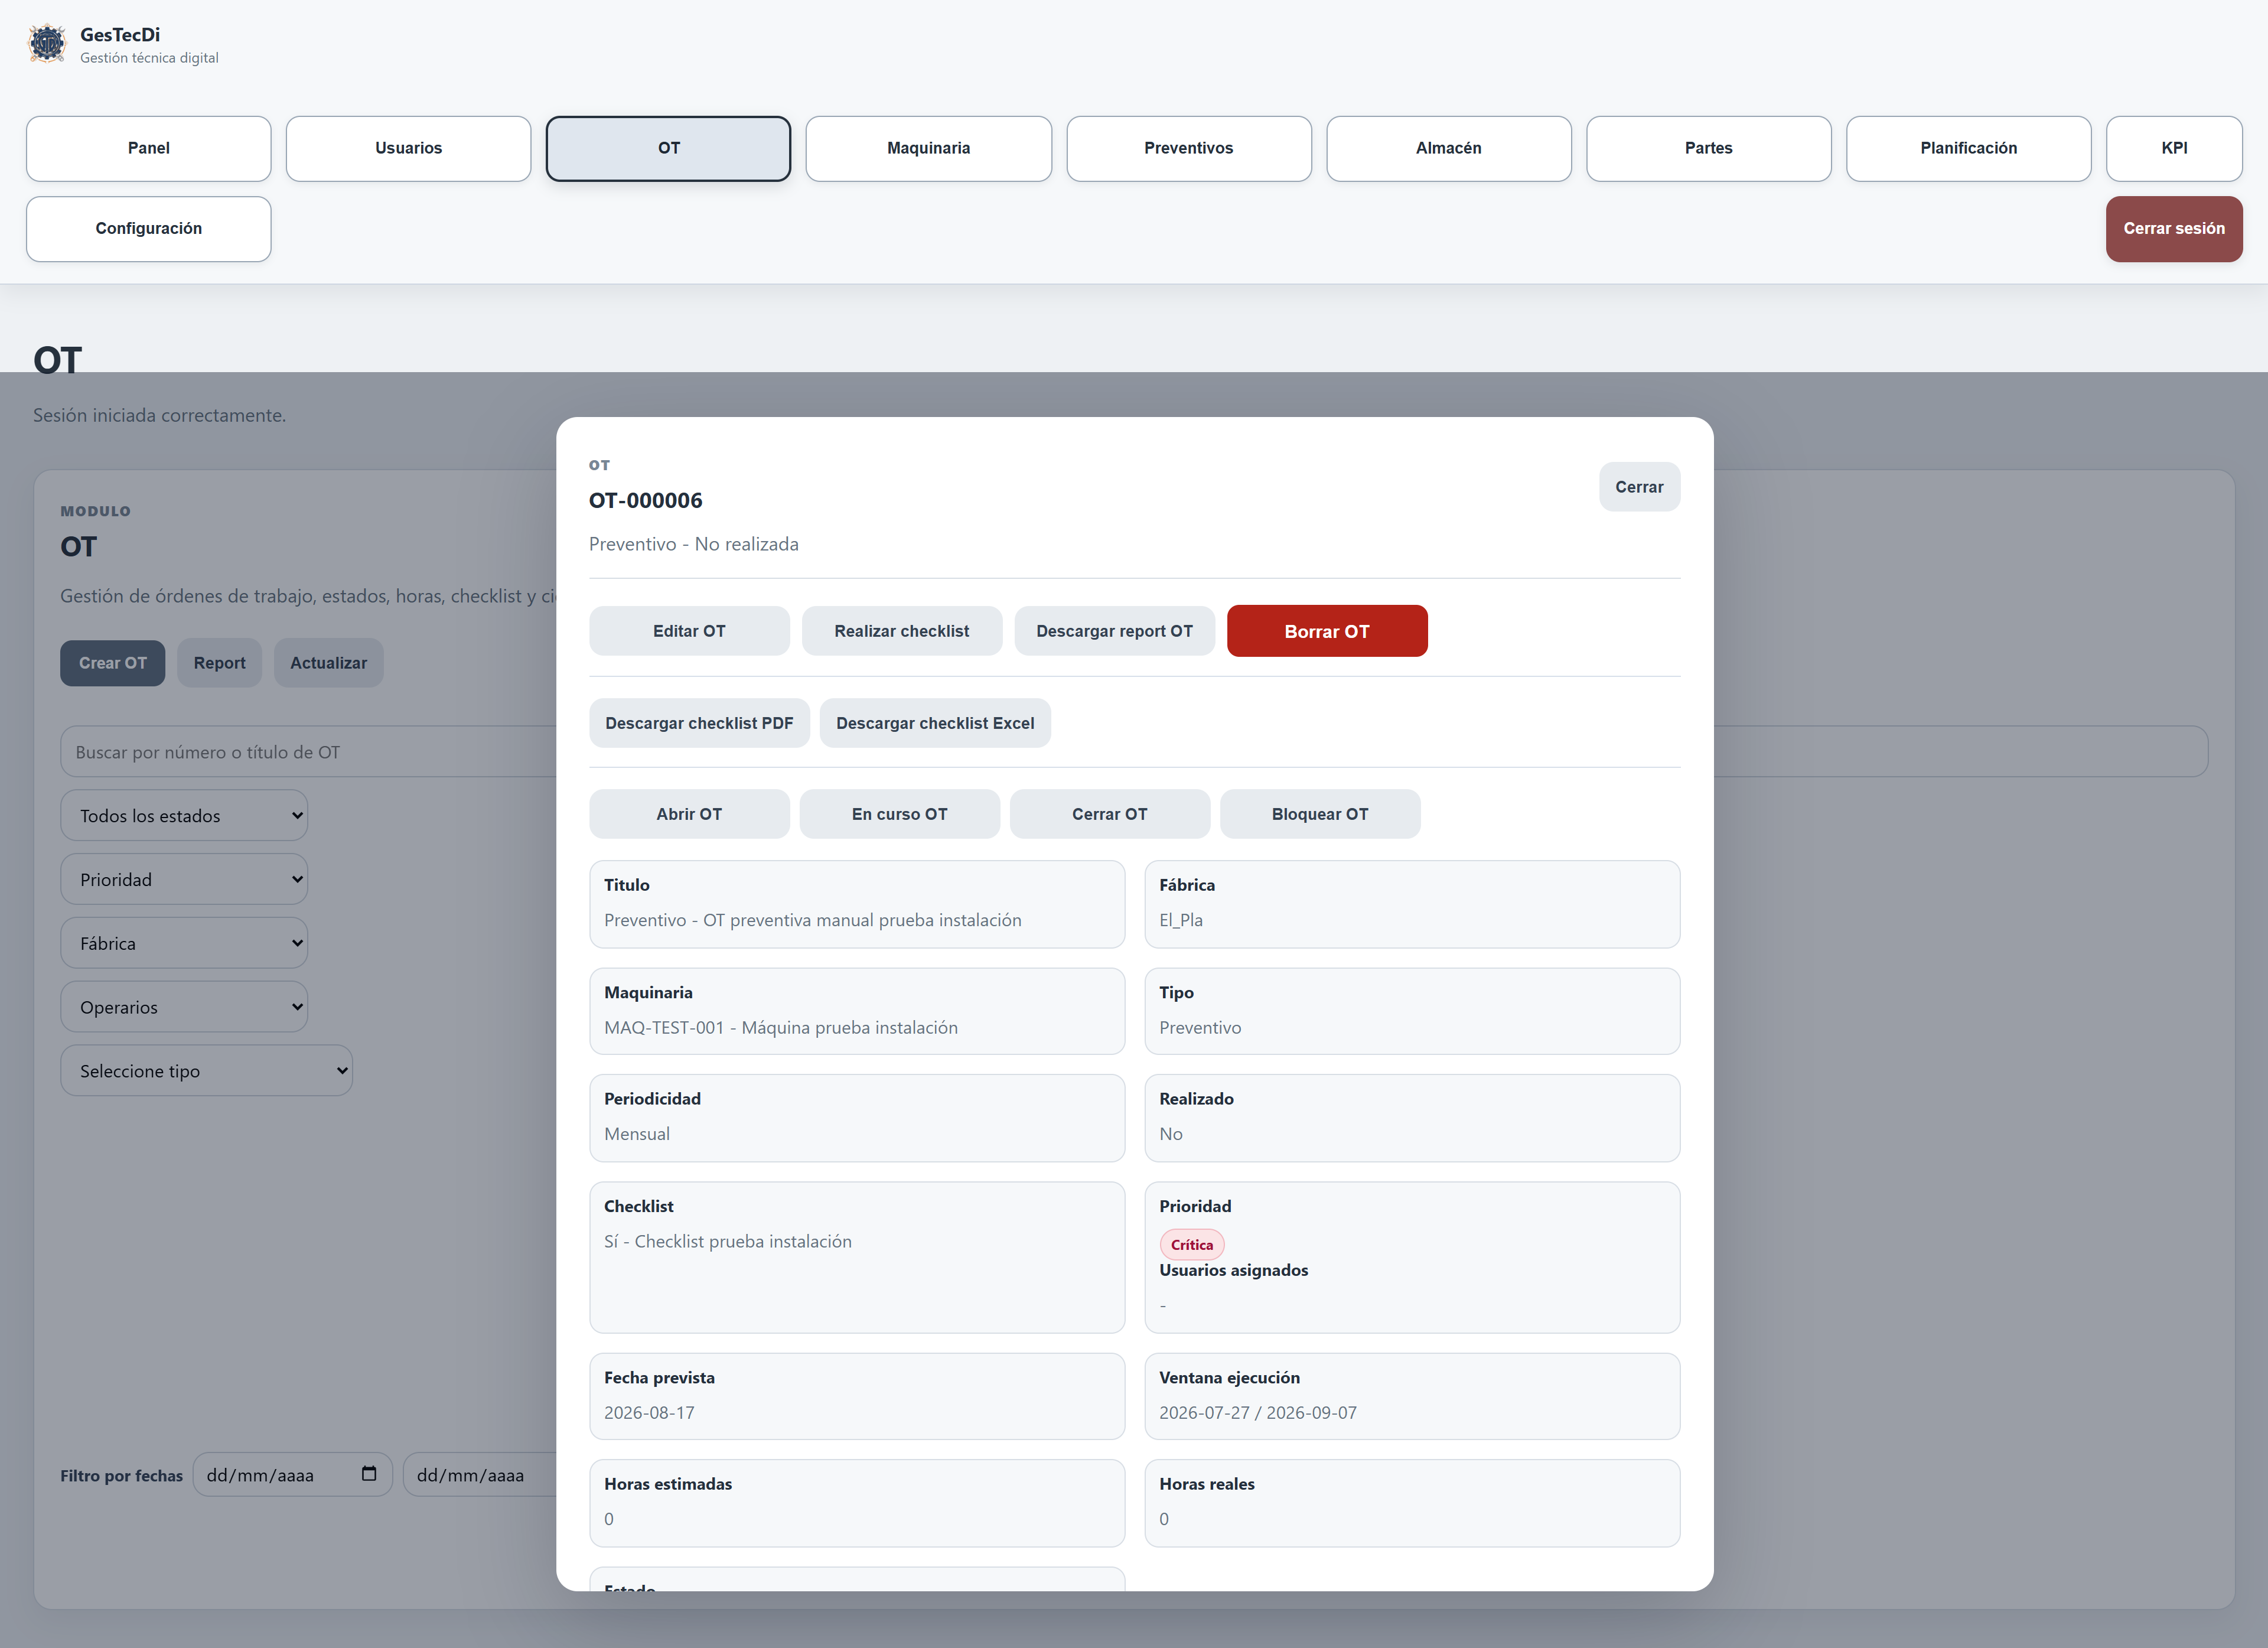Open the Prioridad filter dropdown
The height and width of the screenshot is (1648, 2268).
click(x=184, y=880)
